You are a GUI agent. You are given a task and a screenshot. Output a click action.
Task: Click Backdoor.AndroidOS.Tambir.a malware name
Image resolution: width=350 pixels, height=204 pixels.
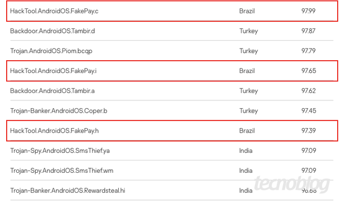[x=52, y=91]
